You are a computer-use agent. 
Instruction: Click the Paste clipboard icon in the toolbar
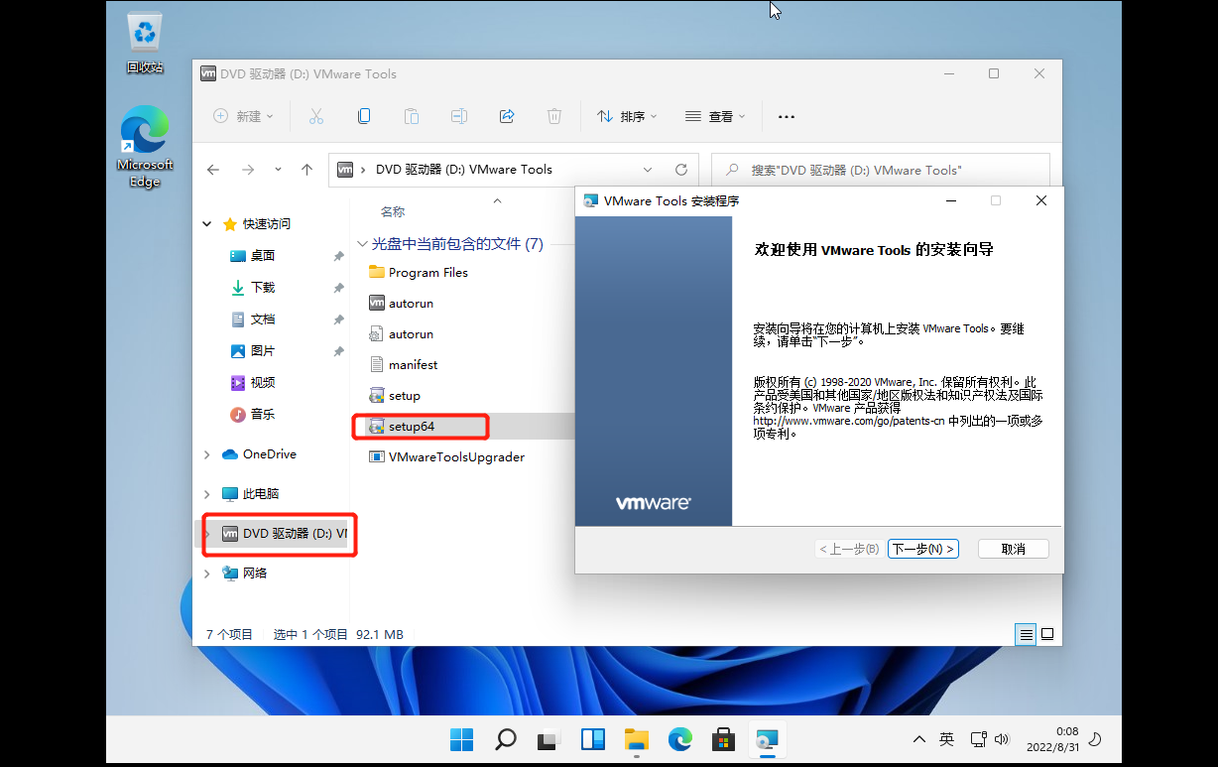point(412,116)
